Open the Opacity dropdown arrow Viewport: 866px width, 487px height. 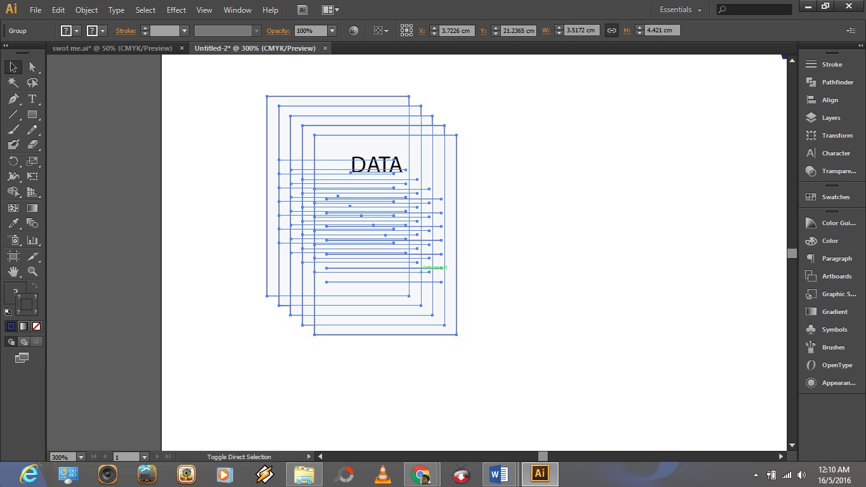pyautogui.click(x=332, y=30)
